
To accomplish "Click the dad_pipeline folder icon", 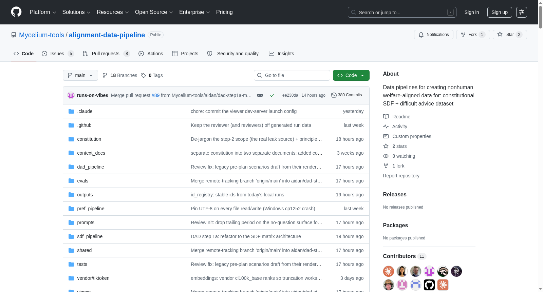I will tap(71, 167).
